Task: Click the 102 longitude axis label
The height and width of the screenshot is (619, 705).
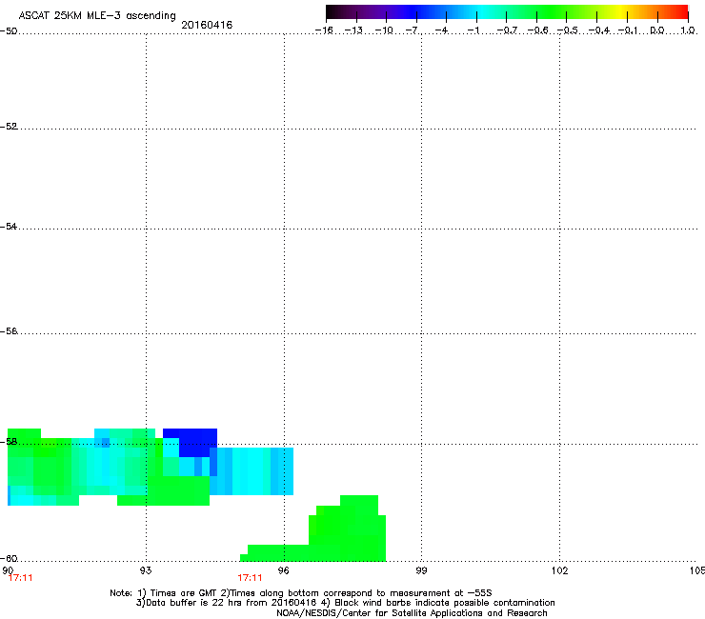Action: coord(560,570)
